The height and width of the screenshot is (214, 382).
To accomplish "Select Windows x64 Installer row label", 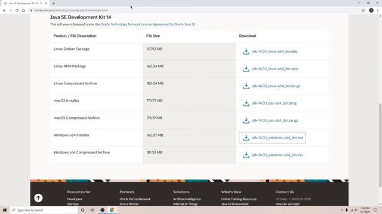I will pyautogui.click(x=72, y=135).
